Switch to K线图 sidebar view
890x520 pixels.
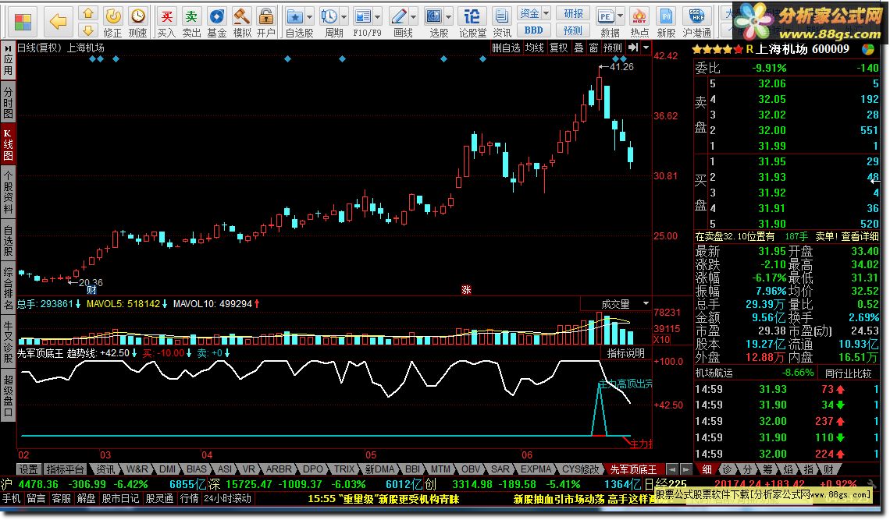[x=8, y=143]
